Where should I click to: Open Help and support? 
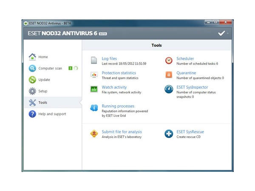53,114
